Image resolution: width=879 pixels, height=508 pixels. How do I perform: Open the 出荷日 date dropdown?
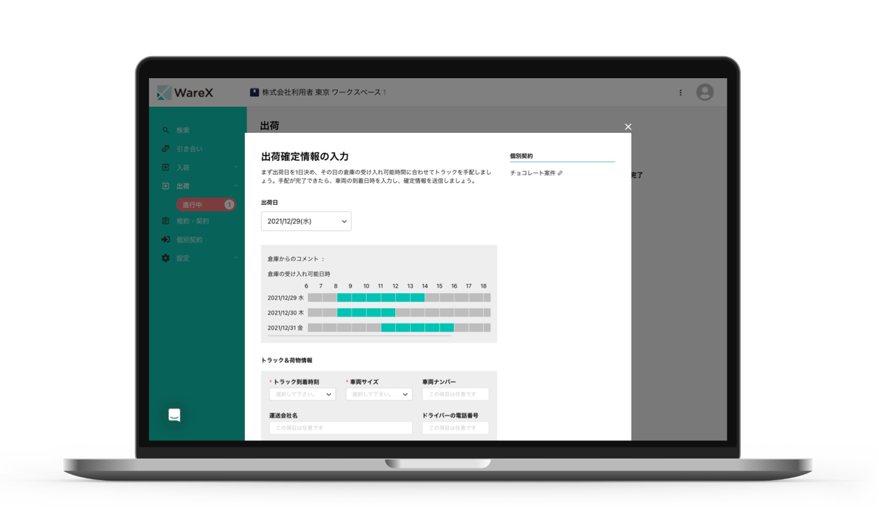(x=306, y=221)
